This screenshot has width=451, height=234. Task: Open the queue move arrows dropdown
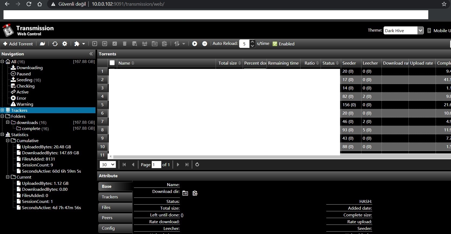(x=180, y=44)
